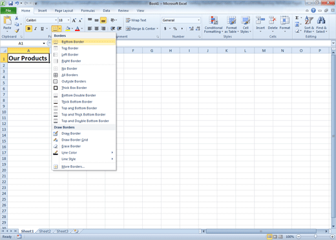Open the Fill Color dropdown arrow

[x=72, y=28]
